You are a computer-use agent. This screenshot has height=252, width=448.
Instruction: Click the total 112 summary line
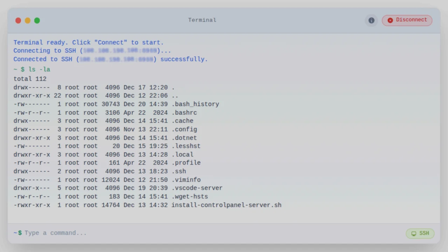(30, 79)
